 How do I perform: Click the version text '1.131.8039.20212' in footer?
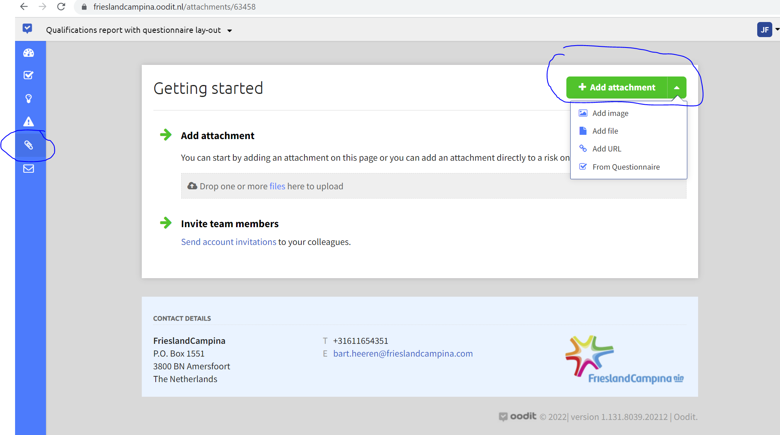[x=634, y=417]
